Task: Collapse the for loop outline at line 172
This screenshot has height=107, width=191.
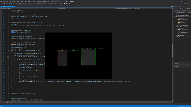Action: [8, 51]
